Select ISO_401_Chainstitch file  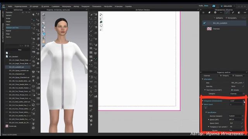click(x=17, y=74)
